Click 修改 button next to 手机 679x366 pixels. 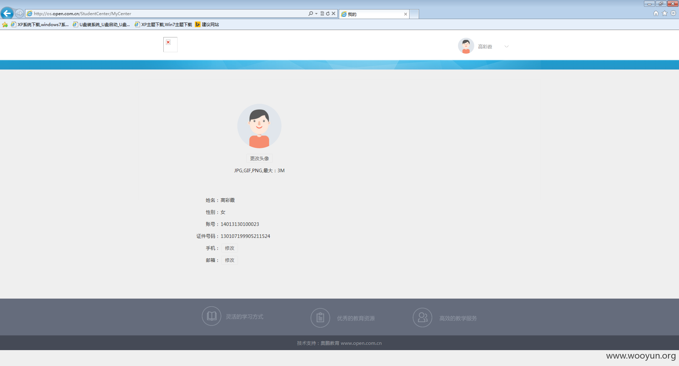[x=230, y=248]
